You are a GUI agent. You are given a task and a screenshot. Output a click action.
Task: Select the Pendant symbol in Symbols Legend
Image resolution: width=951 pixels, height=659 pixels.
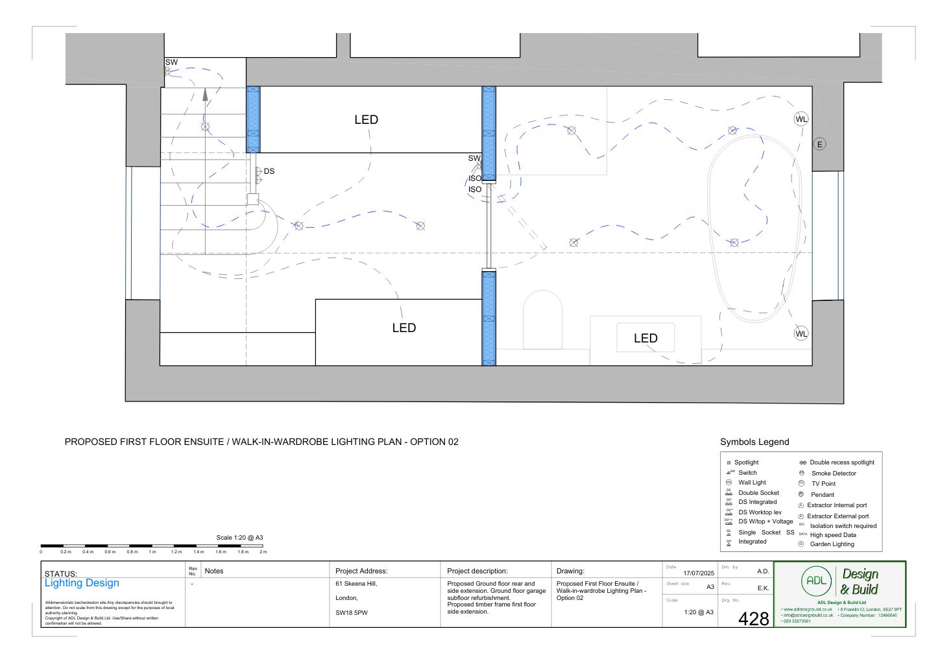802,494
